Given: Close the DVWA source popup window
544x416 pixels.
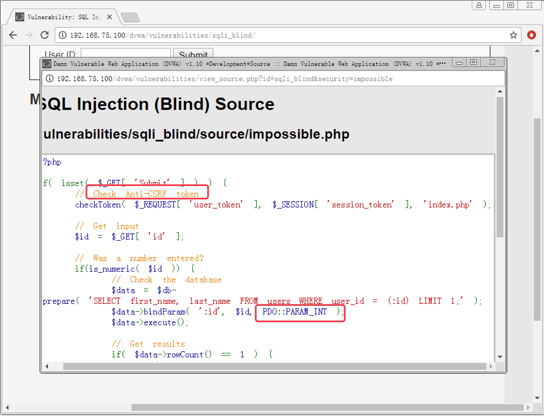Looking at the screenshot, I should (492, 62).
